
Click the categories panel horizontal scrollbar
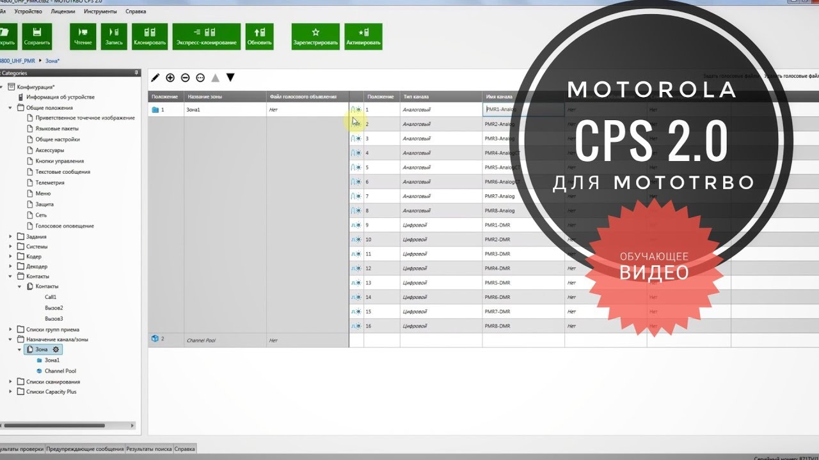point(54,425)
